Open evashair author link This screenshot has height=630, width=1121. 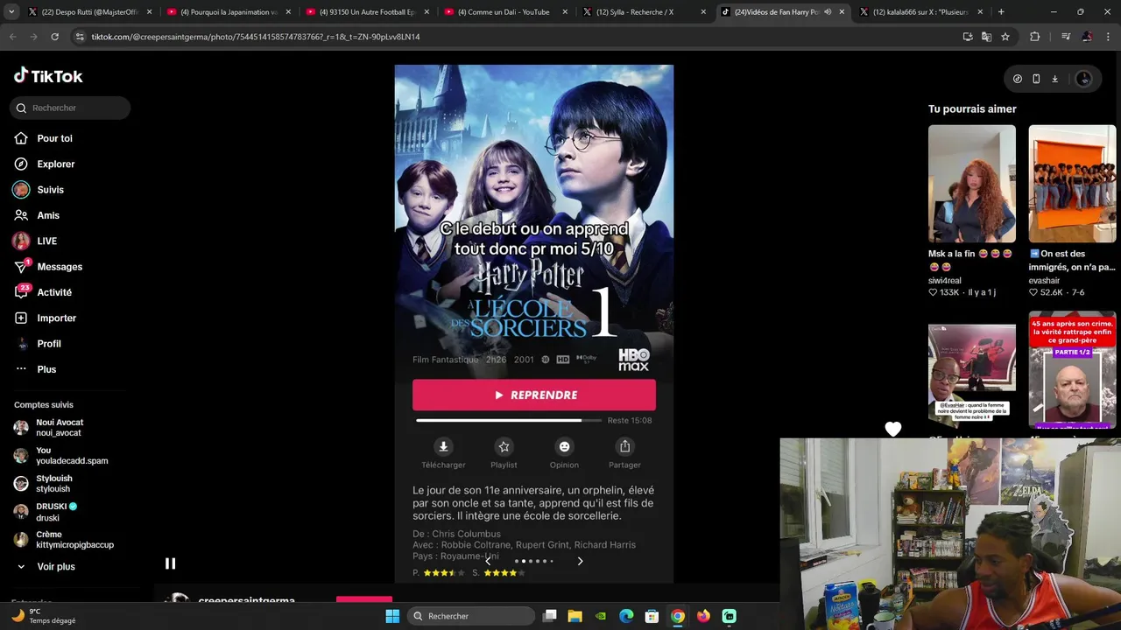(1045, 281)
